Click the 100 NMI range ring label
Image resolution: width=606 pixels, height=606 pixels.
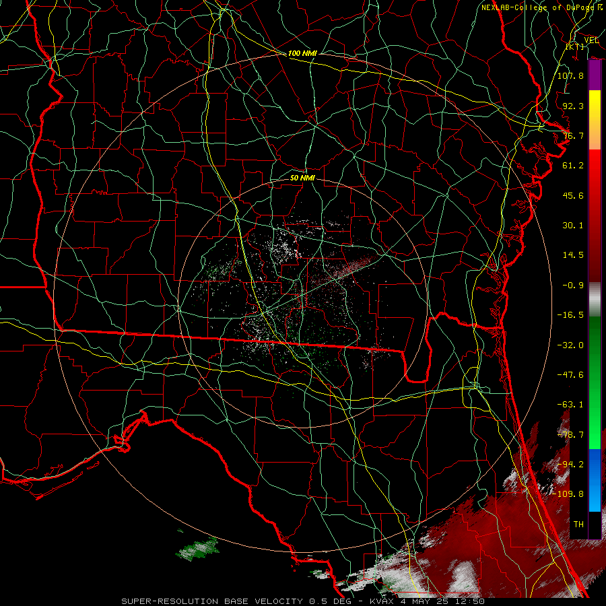302,53
